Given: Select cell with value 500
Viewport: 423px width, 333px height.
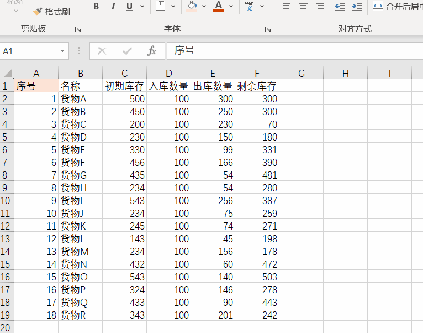Looking at the screenshot, I should click(x=124, y=98).
